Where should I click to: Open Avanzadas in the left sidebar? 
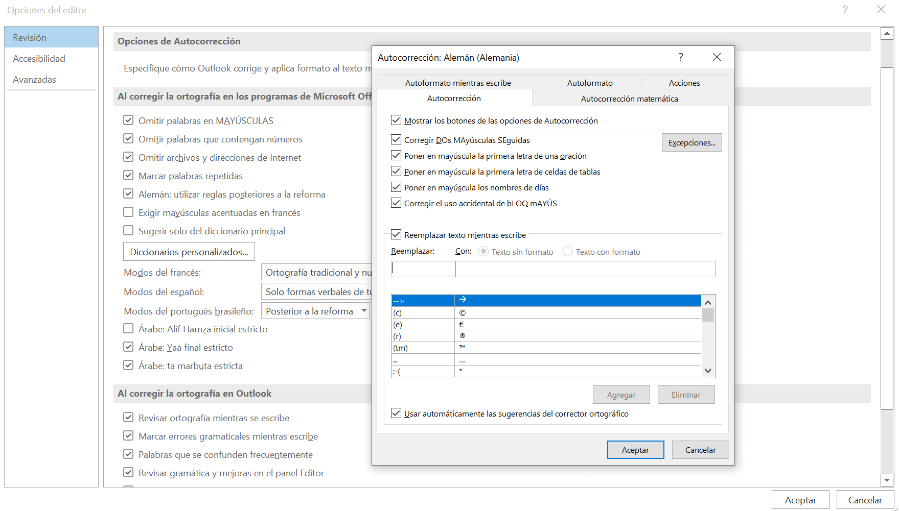(51, 79)
